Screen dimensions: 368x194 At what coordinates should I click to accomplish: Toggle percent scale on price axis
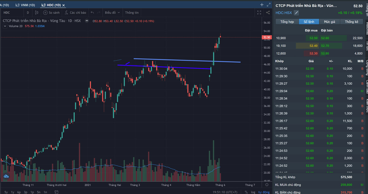pos(246,192)
